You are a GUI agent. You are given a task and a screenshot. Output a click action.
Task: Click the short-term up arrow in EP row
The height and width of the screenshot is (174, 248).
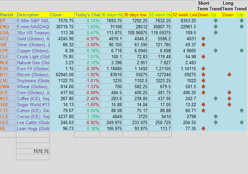(x=216, y=21)
